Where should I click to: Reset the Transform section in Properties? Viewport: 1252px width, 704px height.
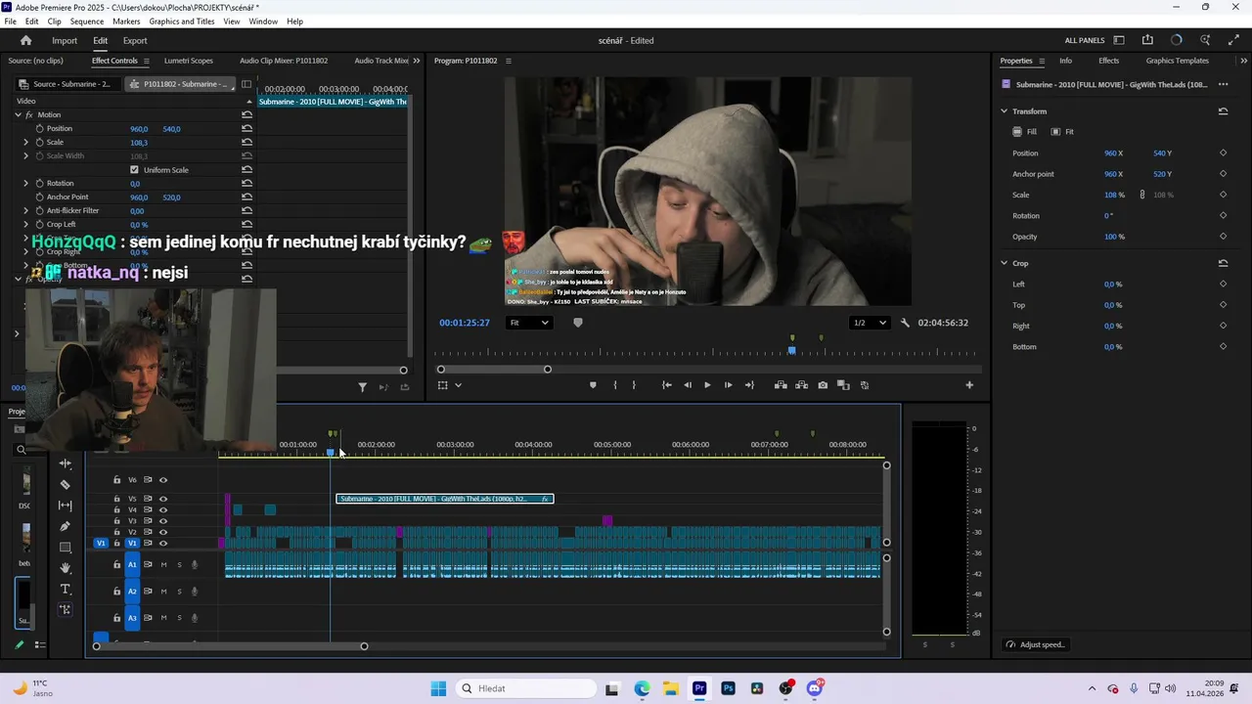click(x=1223, y=111)
